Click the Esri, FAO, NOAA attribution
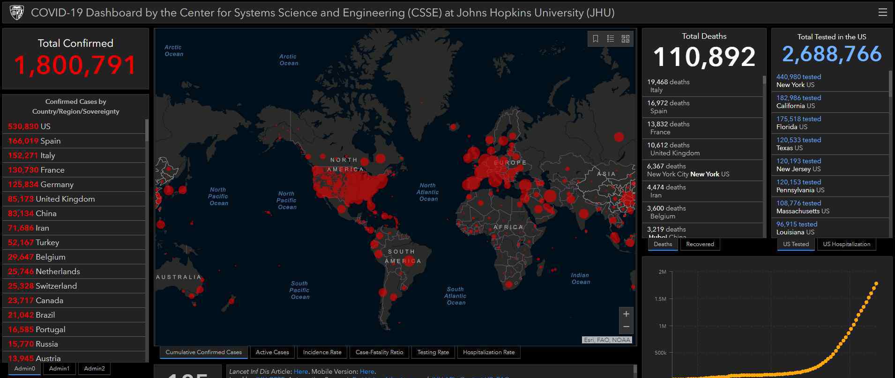 click(x=607, y=340)
